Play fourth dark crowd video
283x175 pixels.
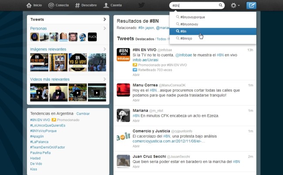(97, 92)
